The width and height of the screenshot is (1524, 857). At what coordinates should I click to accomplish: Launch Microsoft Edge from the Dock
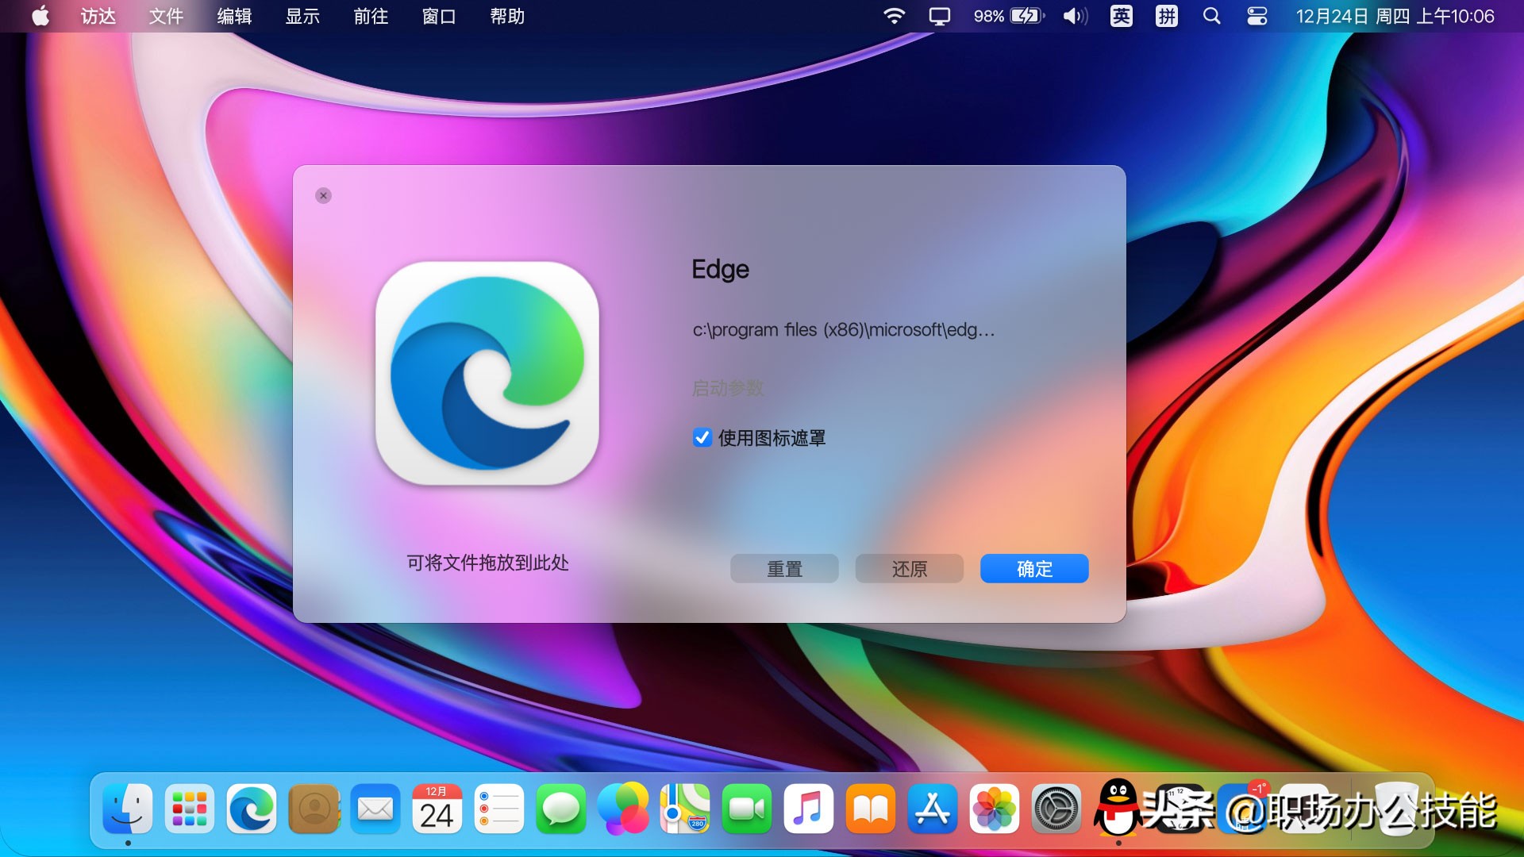click(251, 809)
